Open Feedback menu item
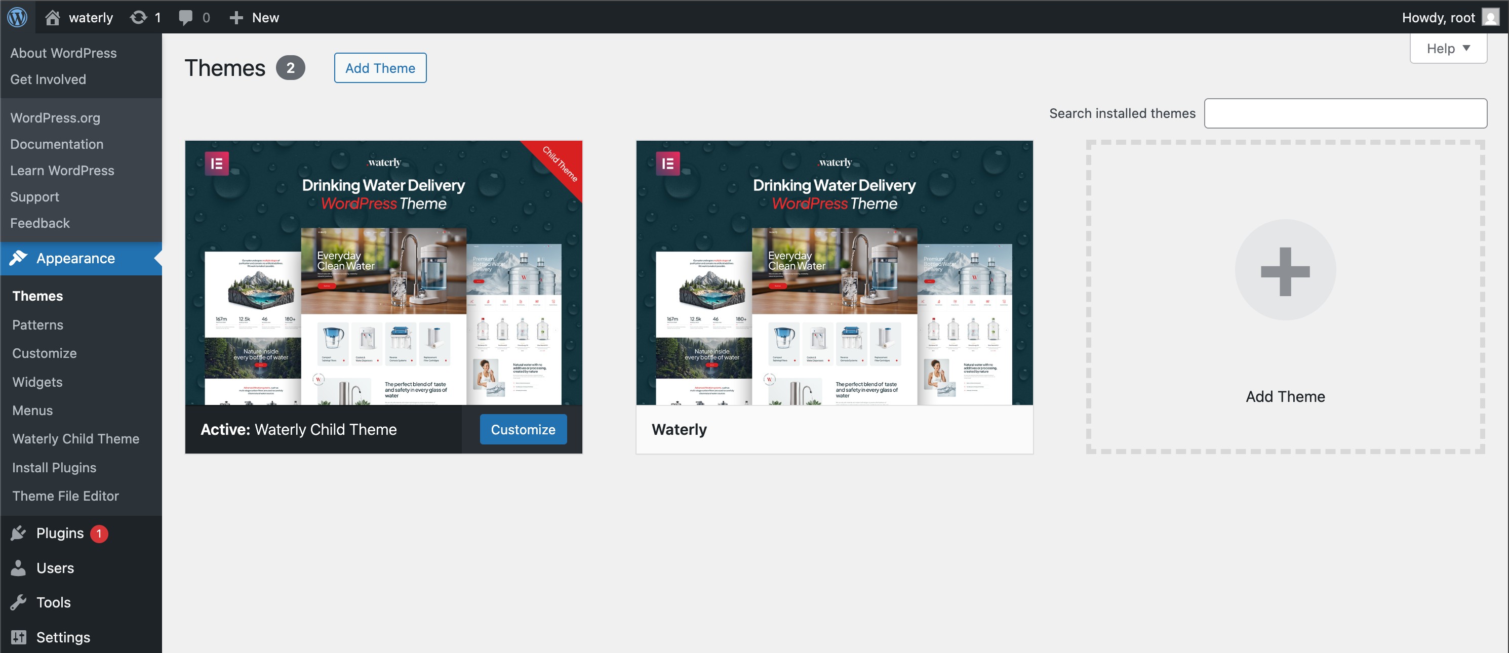The height and width of the screenshot is (653, 1509). point(40,223)
